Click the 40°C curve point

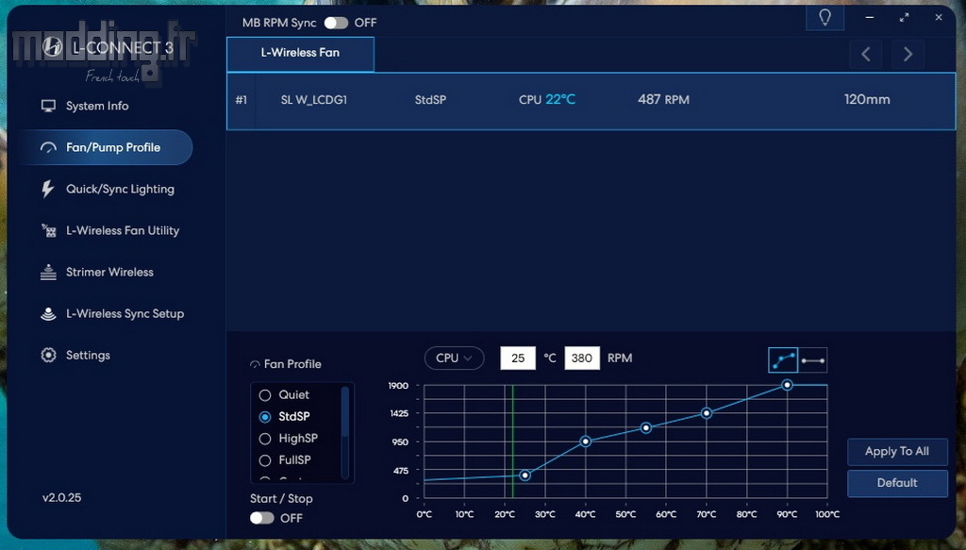(585, 442)
